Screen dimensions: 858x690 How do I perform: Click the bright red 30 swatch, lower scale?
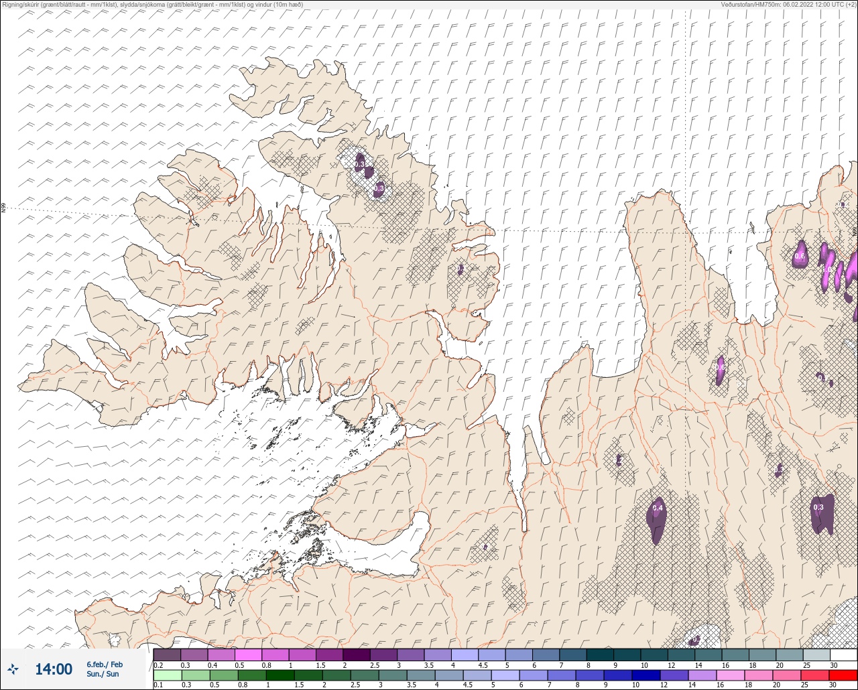tap(843, 675)
